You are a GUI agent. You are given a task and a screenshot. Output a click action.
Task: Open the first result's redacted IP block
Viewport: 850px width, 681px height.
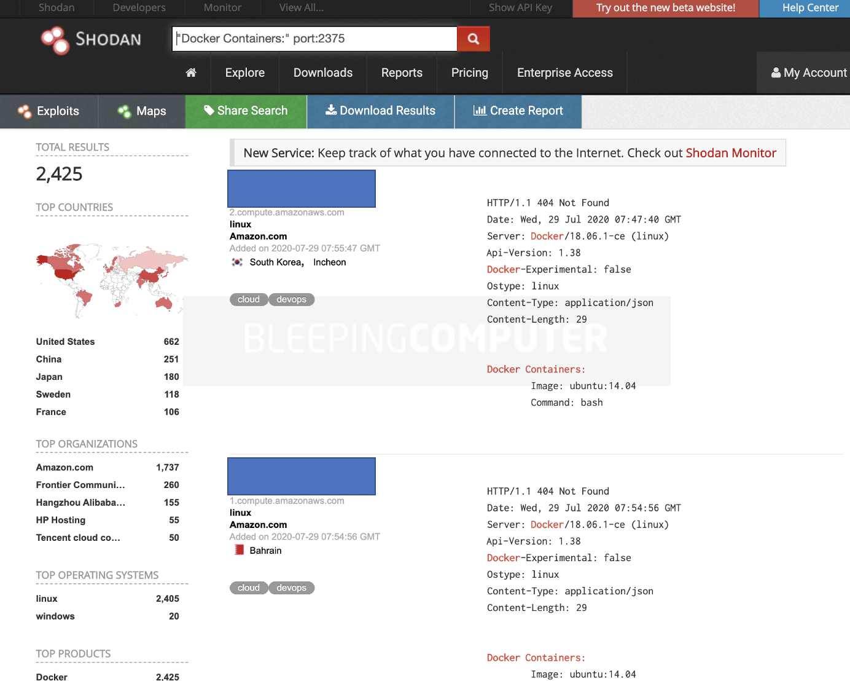coord(302,189)
